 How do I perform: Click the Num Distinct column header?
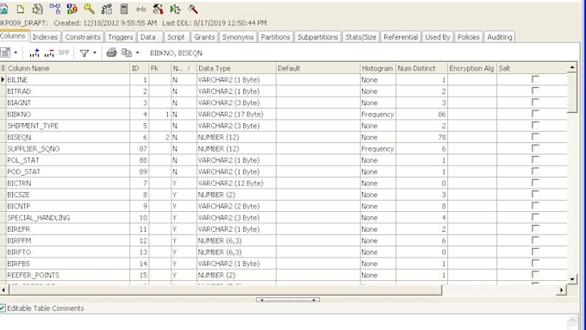pyautogui.click(x=421, y=68)
